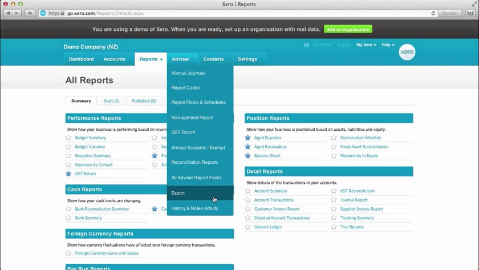Image resolution: width=479 pixels, height=270 pixels.
Task: Expand the Help dropdown
Action: [x=388, y=45]
